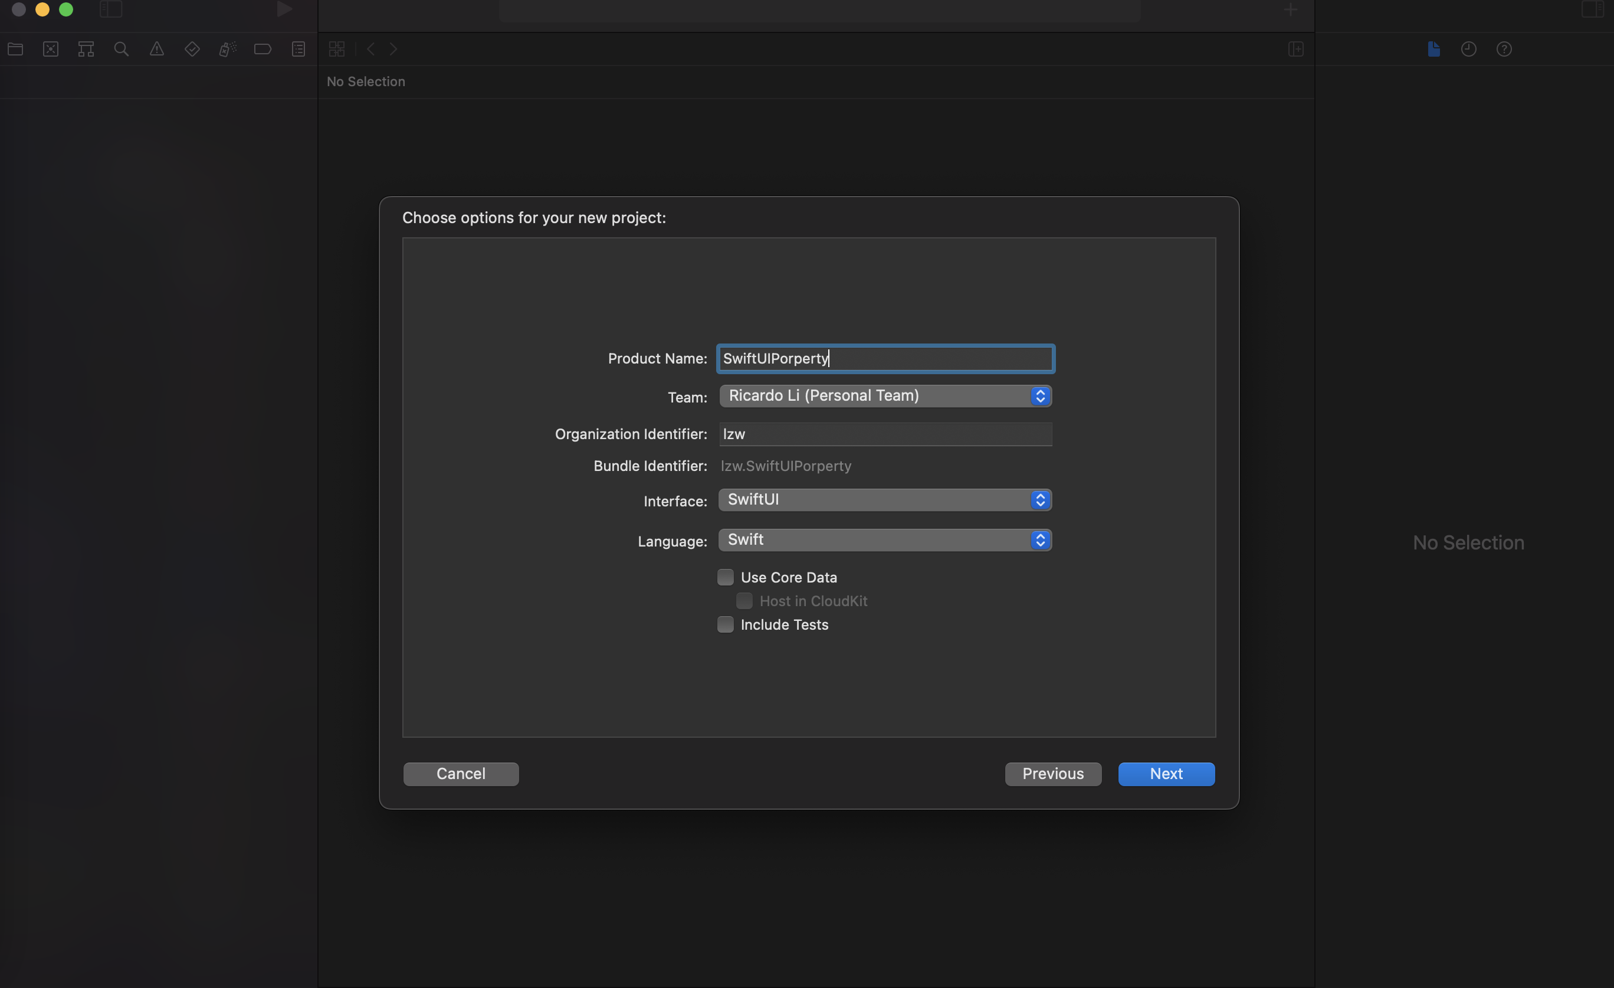Click into the Product Name field

click(x=885, y=358)
